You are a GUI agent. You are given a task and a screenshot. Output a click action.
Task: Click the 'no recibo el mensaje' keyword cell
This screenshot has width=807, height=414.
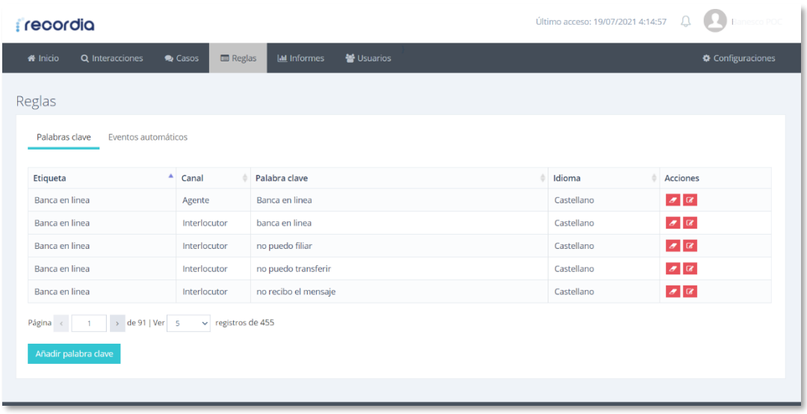click(x=399, y=291)
